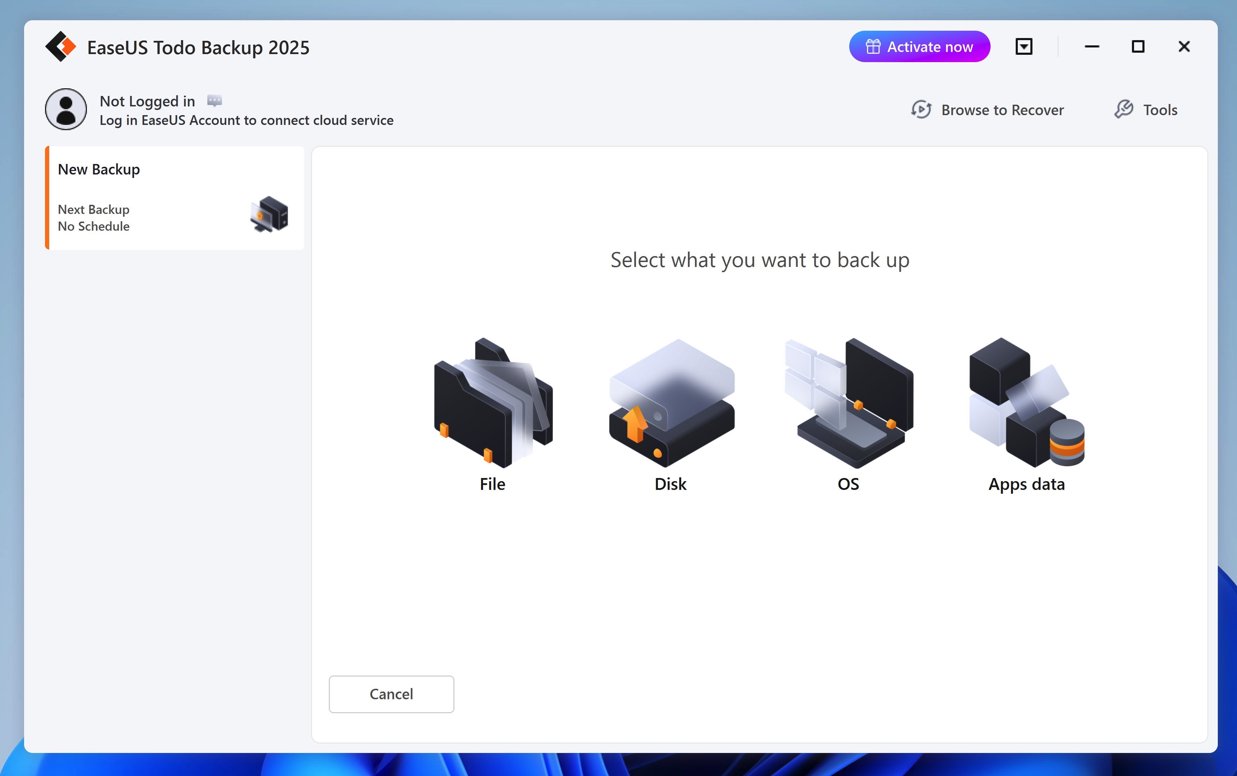
Task: Click the gift icon in Activate now
Action: click(873, 47)
